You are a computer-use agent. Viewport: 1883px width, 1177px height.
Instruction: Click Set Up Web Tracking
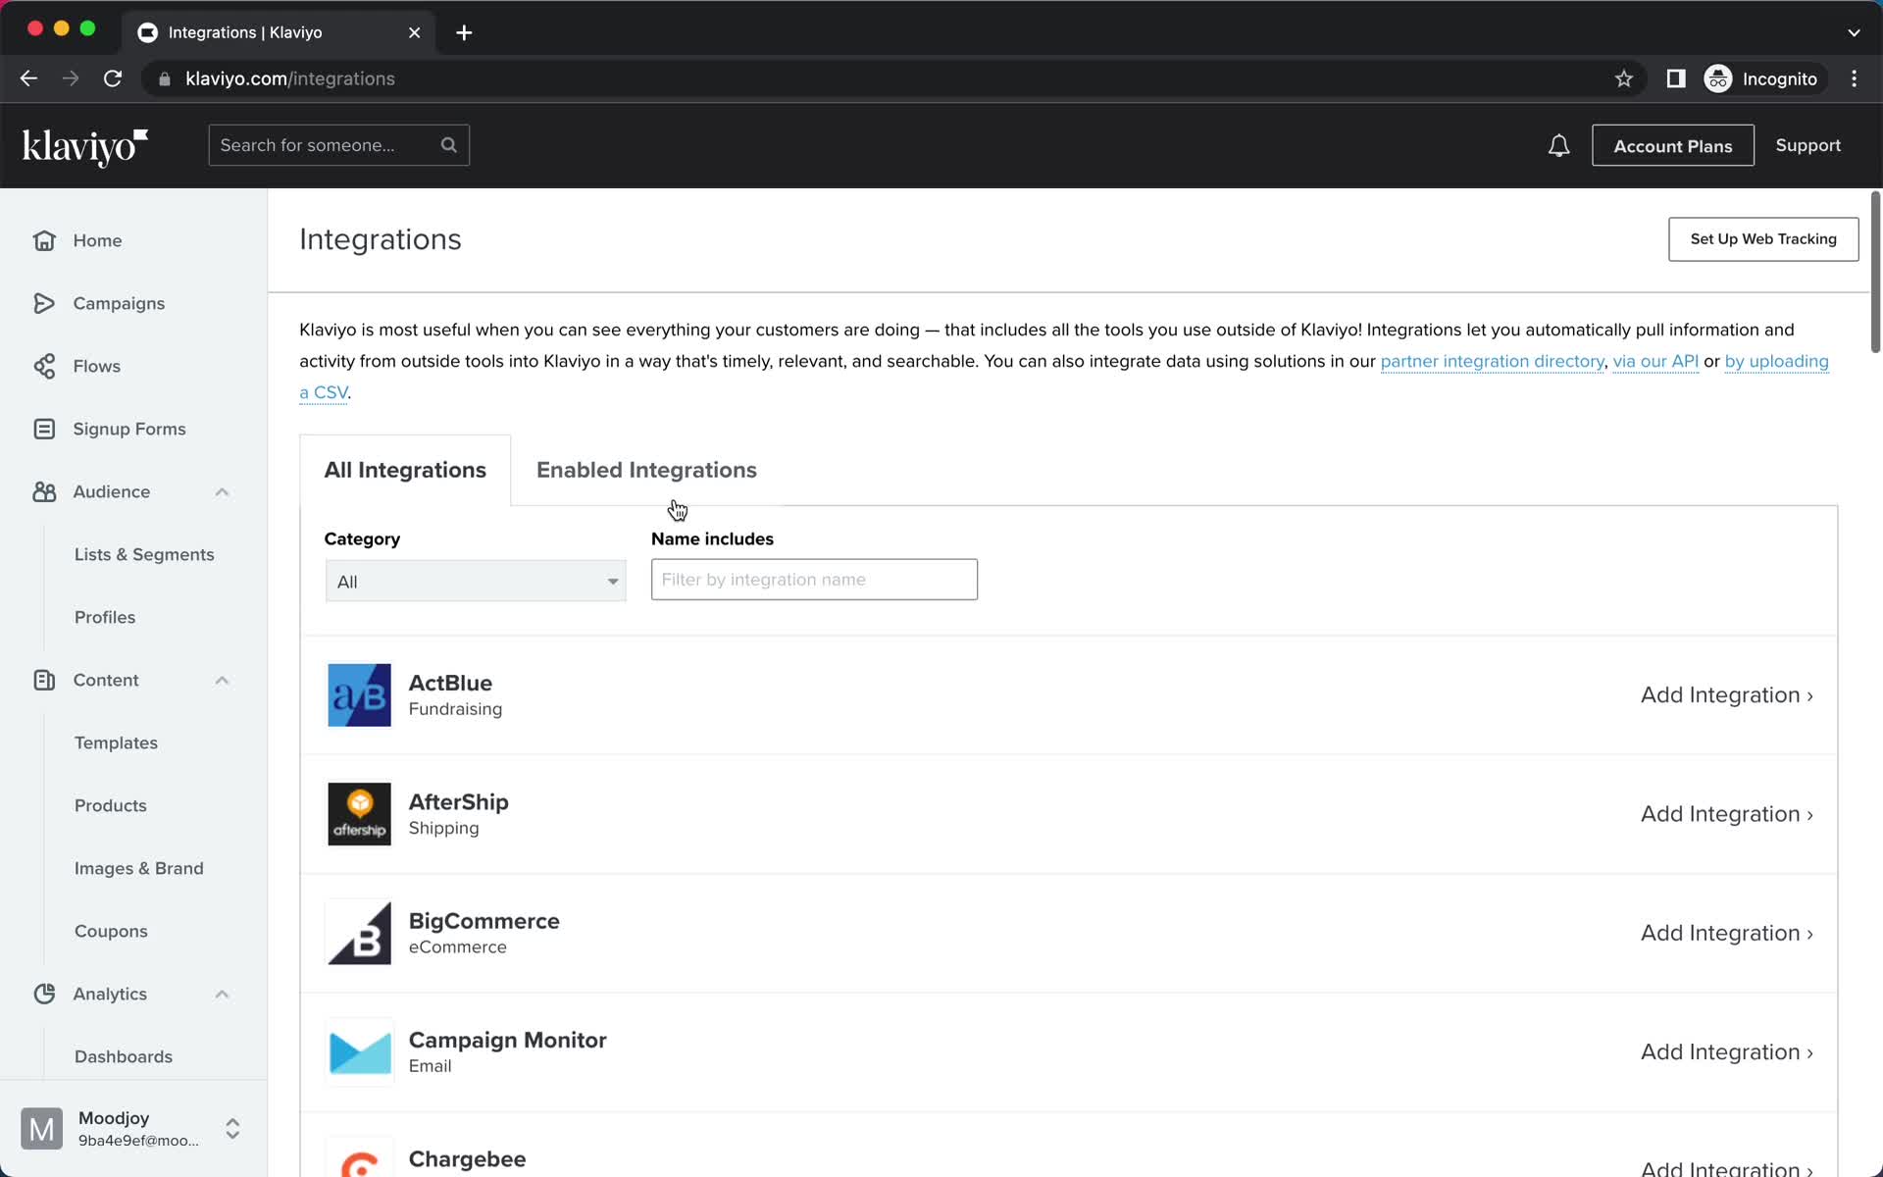(x=1763, y=239)
